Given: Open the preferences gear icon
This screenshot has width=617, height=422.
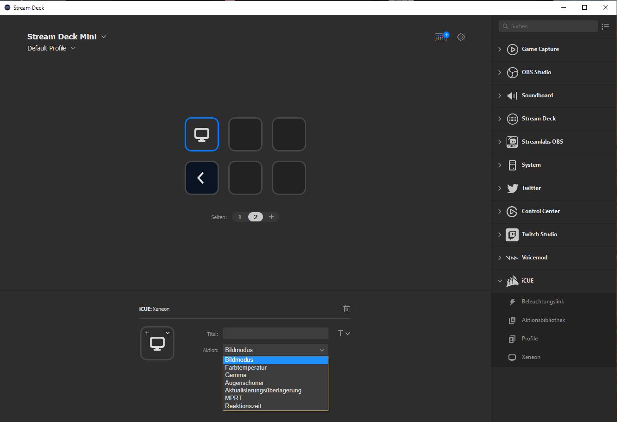Looking at the screenshot, I should point(461,37).
